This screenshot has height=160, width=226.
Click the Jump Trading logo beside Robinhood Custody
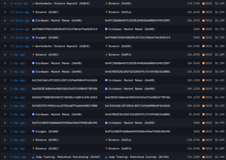106,157
